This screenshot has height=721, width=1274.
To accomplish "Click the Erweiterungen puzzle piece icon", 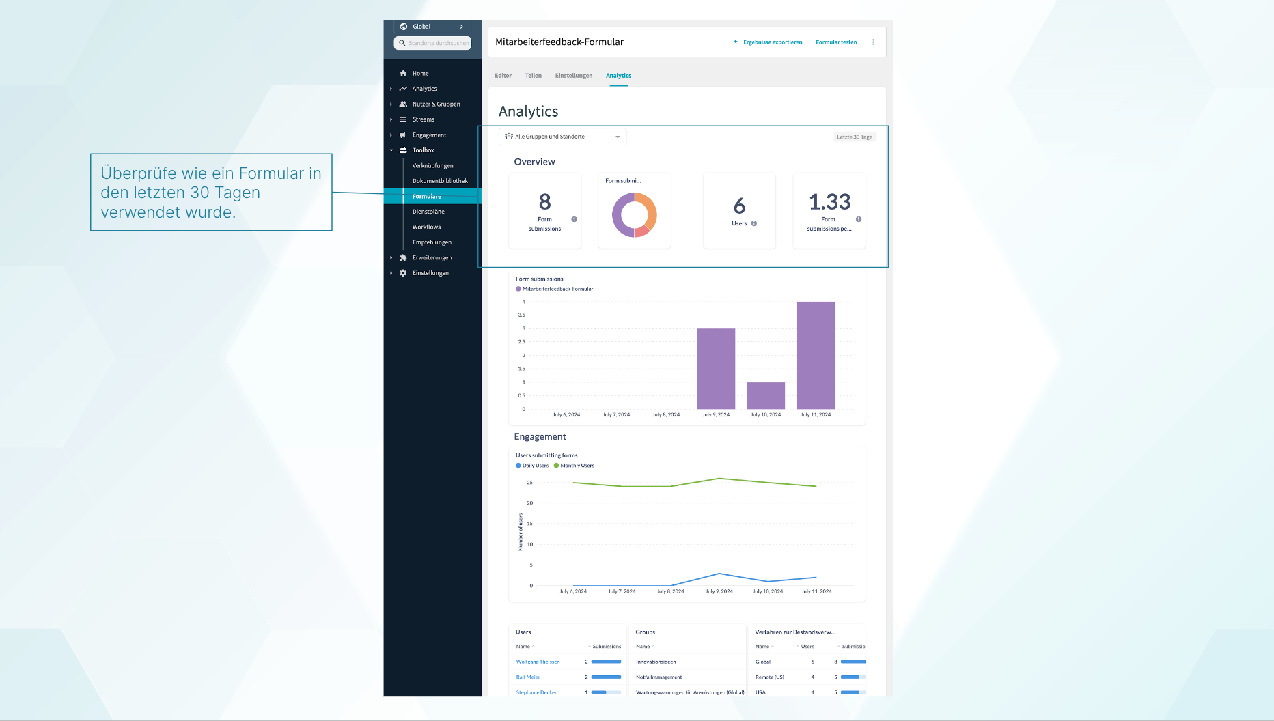I will tap(403, 258).
